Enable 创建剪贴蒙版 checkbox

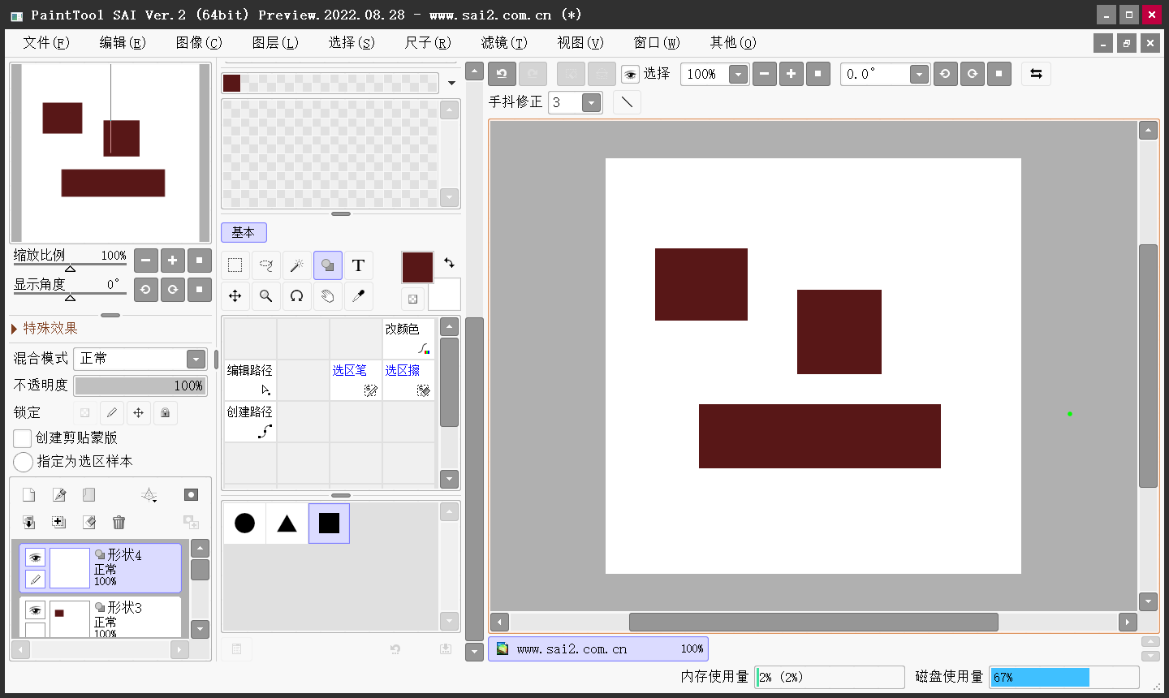(23, 438)
